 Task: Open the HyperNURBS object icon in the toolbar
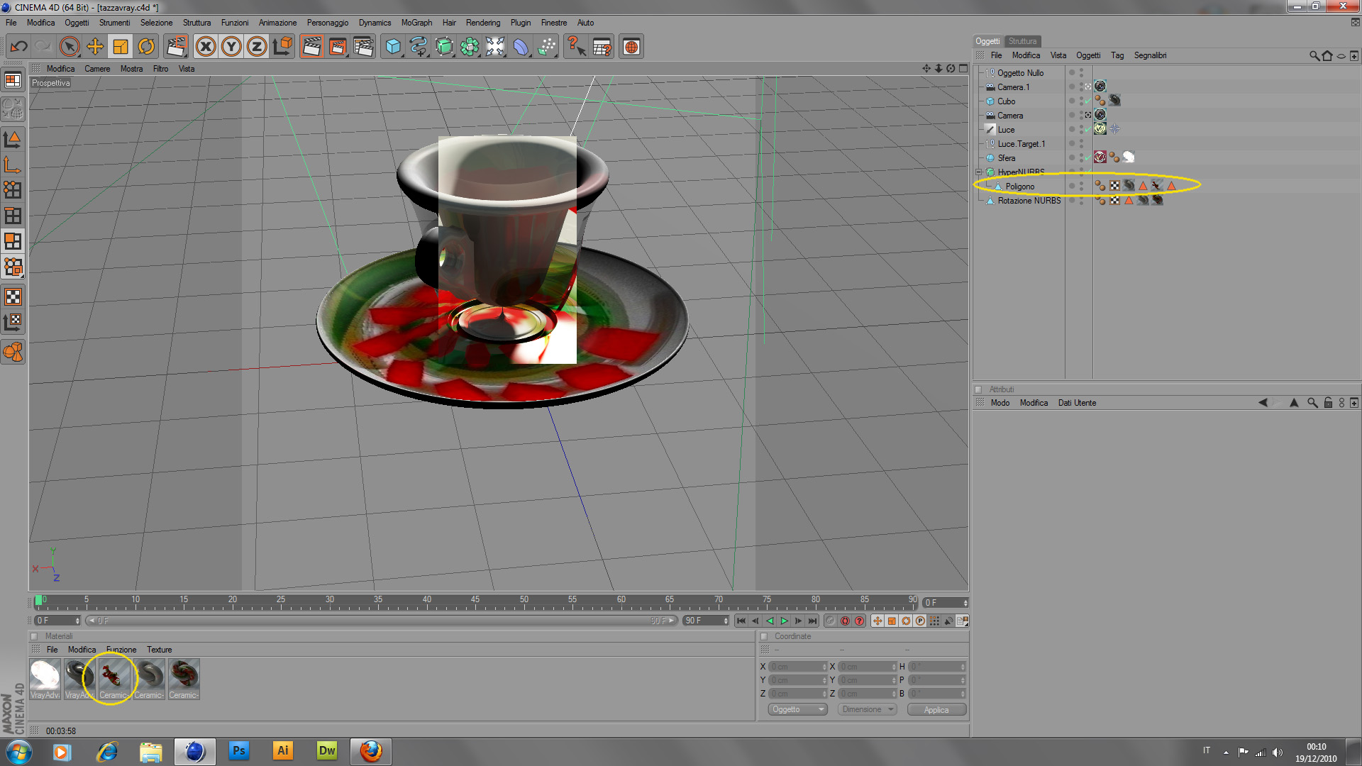point(444,47)
